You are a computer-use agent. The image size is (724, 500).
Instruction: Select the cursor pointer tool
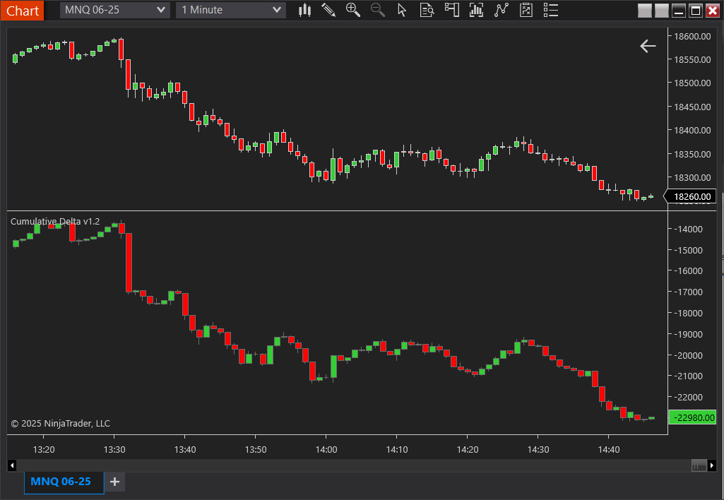[402, 10]
